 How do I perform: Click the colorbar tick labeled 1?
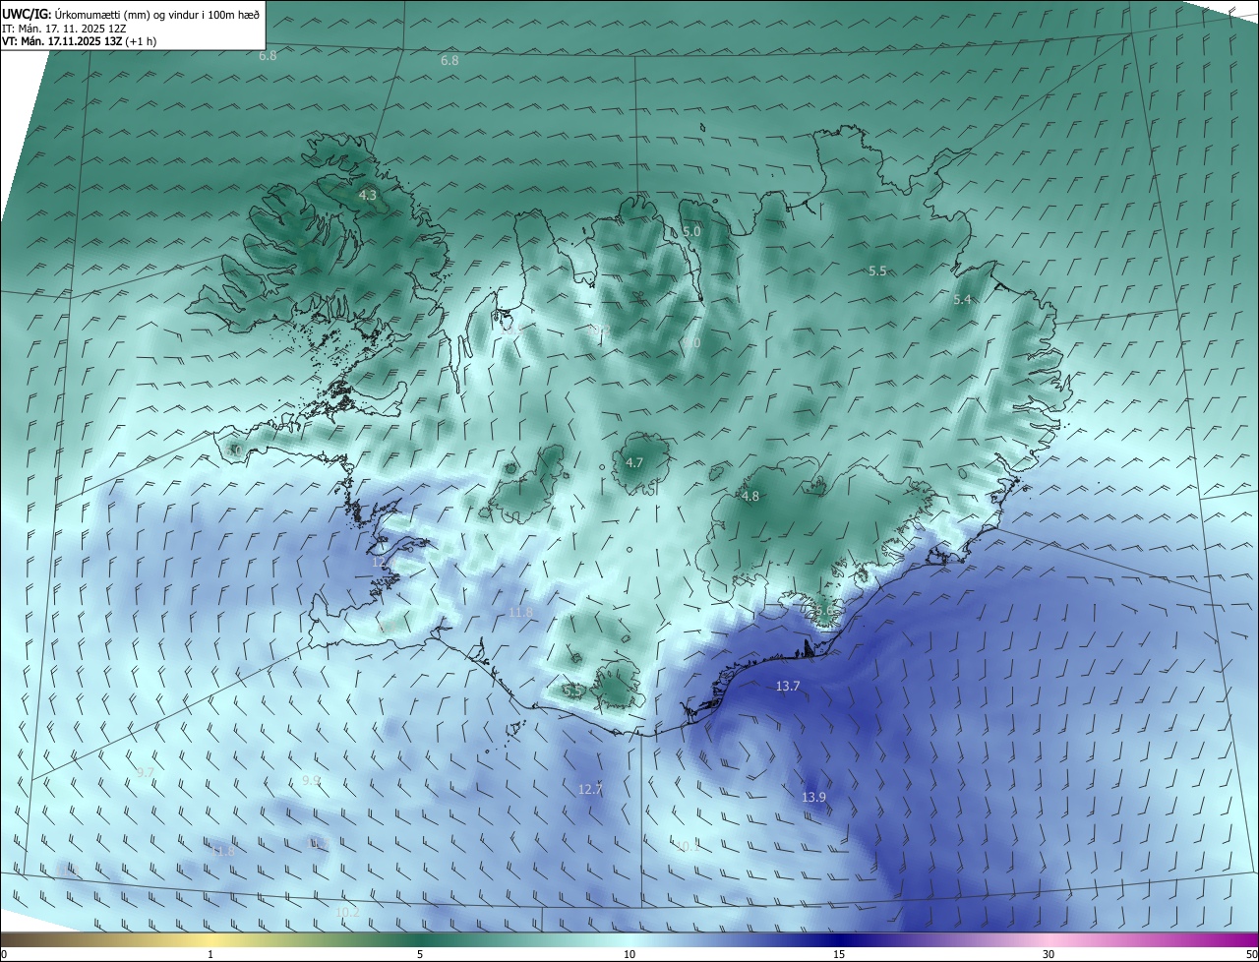click(x=210, y=954)
